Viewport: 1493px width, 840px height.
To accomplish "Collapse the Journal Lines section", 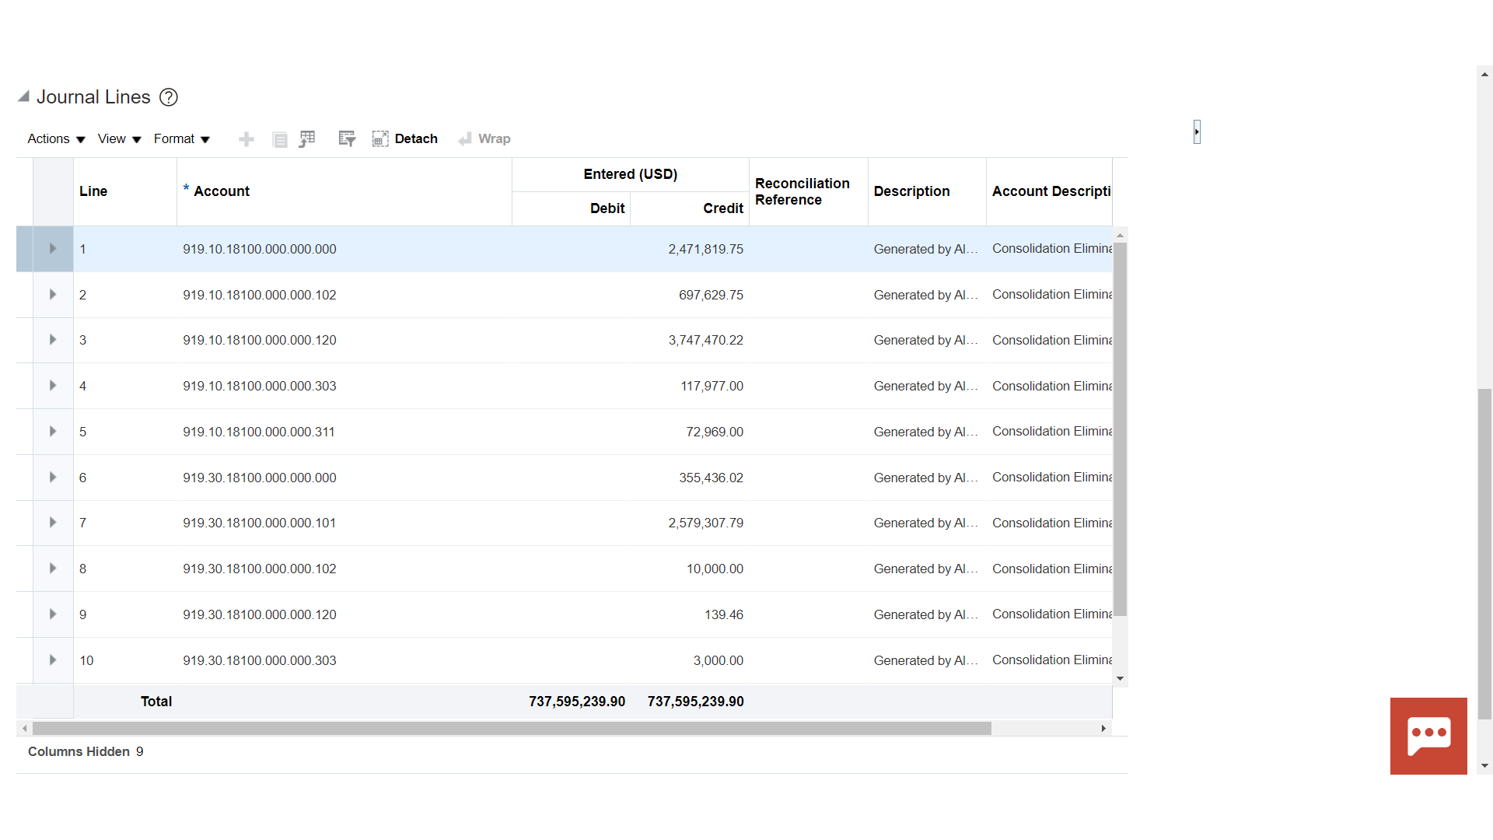I will click(23, 96).
